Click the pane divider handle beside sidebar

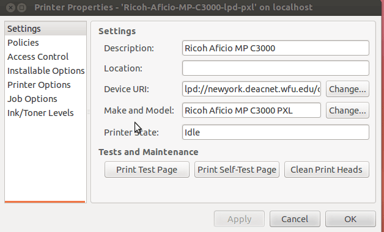tap(89, 112)
